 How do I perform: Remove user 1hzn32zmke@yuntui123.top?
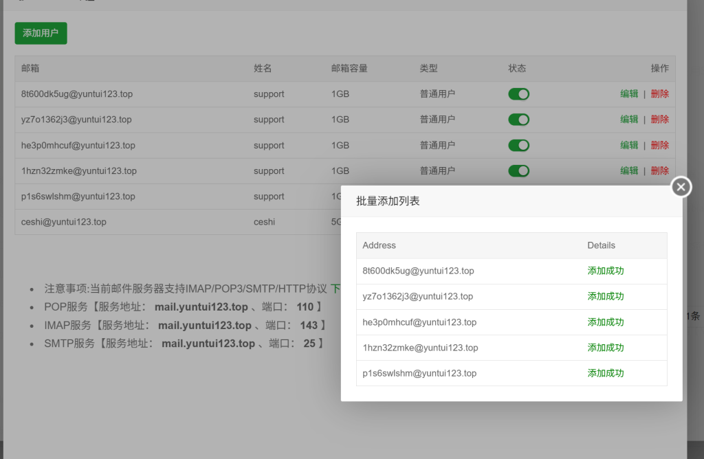(659, 170)
